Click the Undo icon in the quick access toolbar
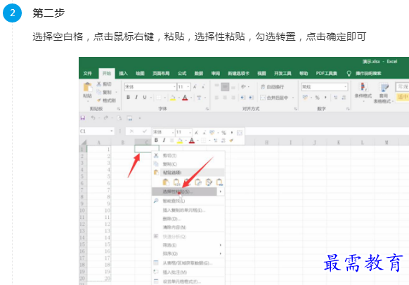 click(93, 118)
